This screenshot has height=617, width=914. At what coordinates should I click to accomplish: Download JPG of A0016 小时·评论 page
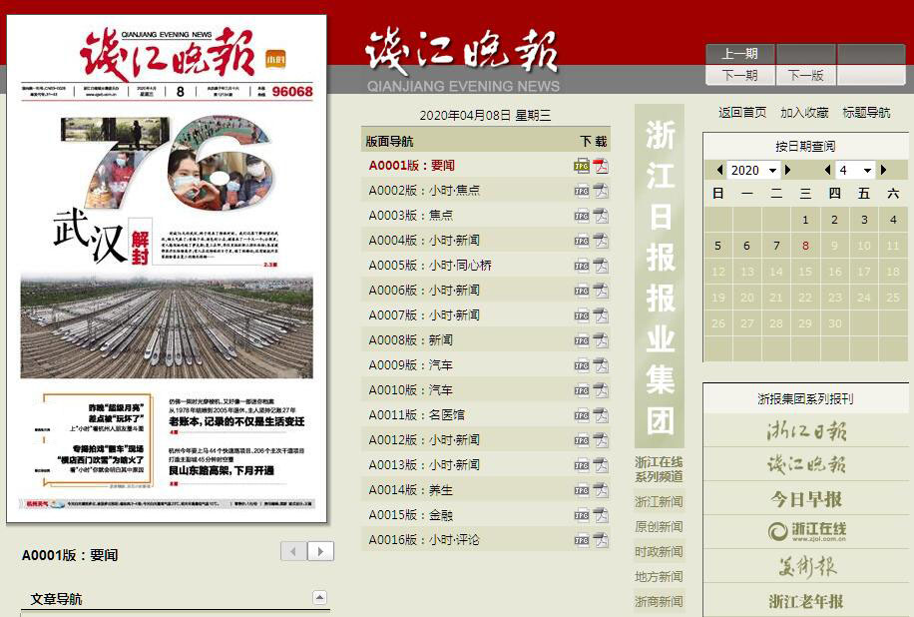point(581,540)
